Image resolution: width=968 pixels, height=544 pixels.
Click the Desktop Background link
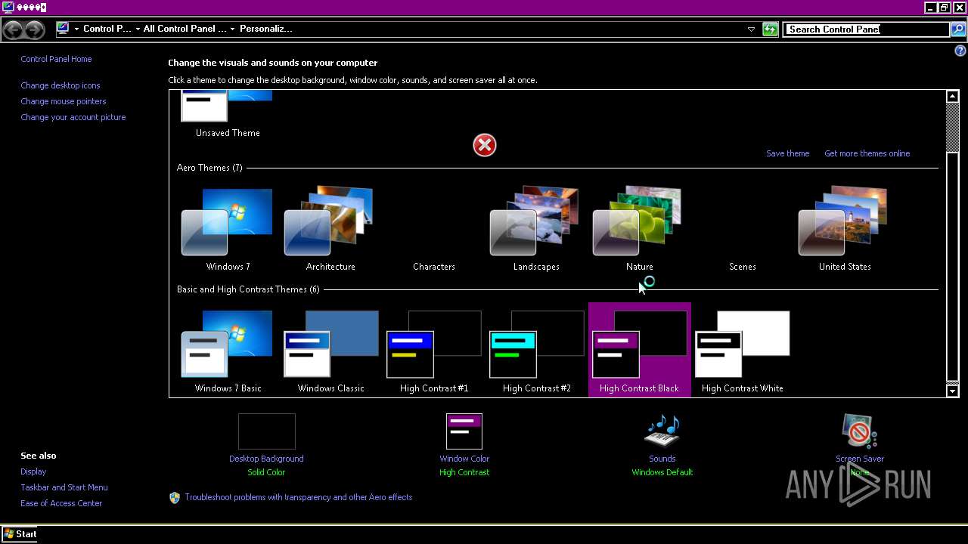[x=266, y=459]
